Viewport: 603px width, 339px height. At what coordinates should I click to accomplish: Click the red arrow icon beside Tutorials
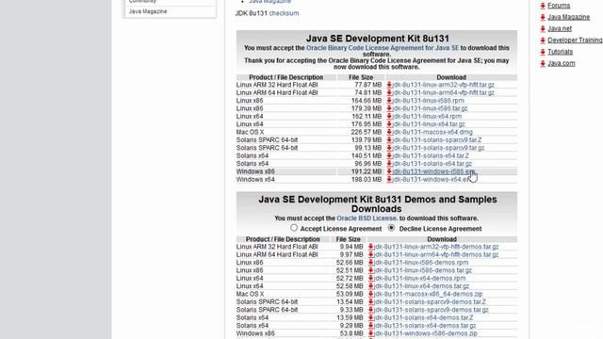pos(543,52)
